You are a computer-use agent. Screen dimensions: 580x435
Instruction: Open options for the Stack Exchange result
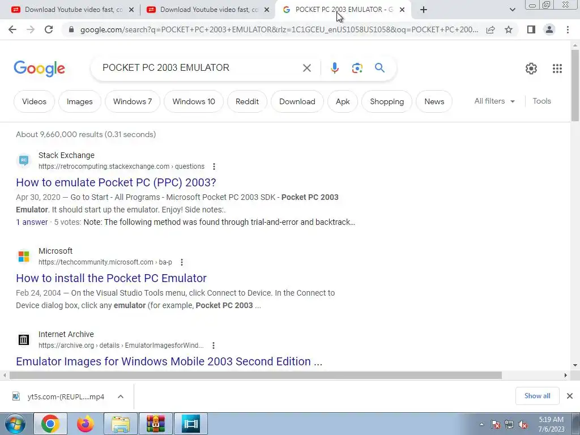point(214,167)
